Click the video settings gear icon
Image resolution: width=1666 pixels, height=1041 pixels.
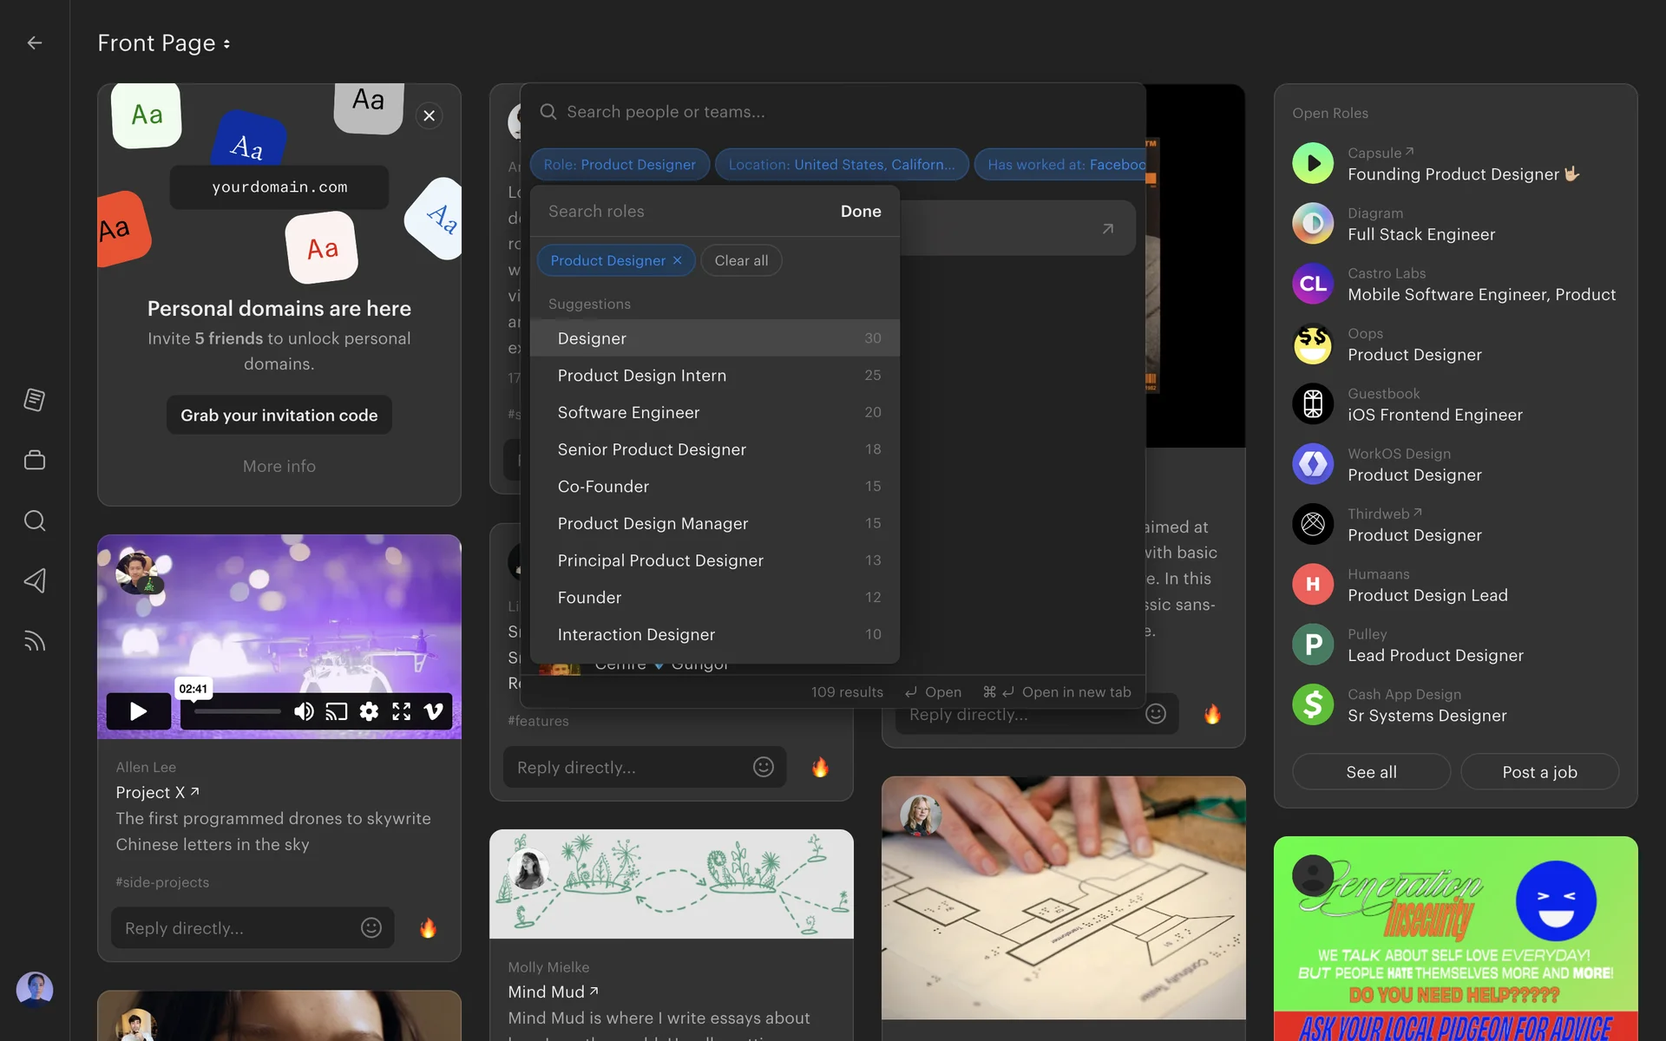point(369,711)
